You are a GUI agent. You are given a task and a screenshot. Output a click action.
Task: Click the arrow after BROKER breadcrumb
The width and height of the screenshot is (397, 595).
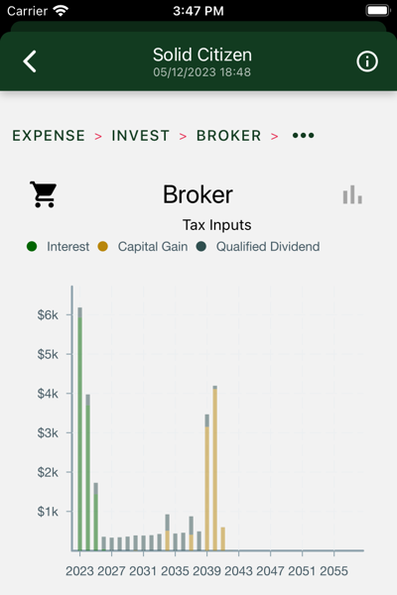(x=274, y=136)
